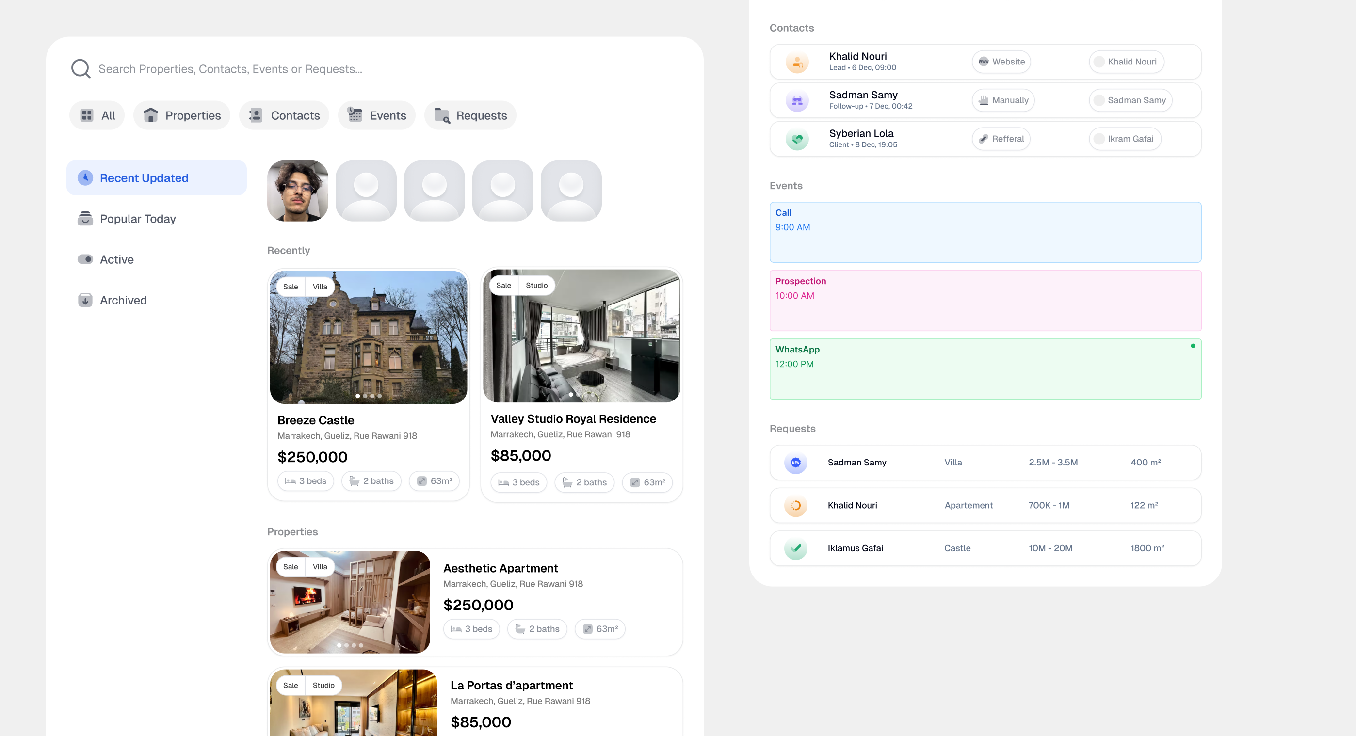
Task: Click the 10M - 20M budget value
Action: tap(1050, 548)
